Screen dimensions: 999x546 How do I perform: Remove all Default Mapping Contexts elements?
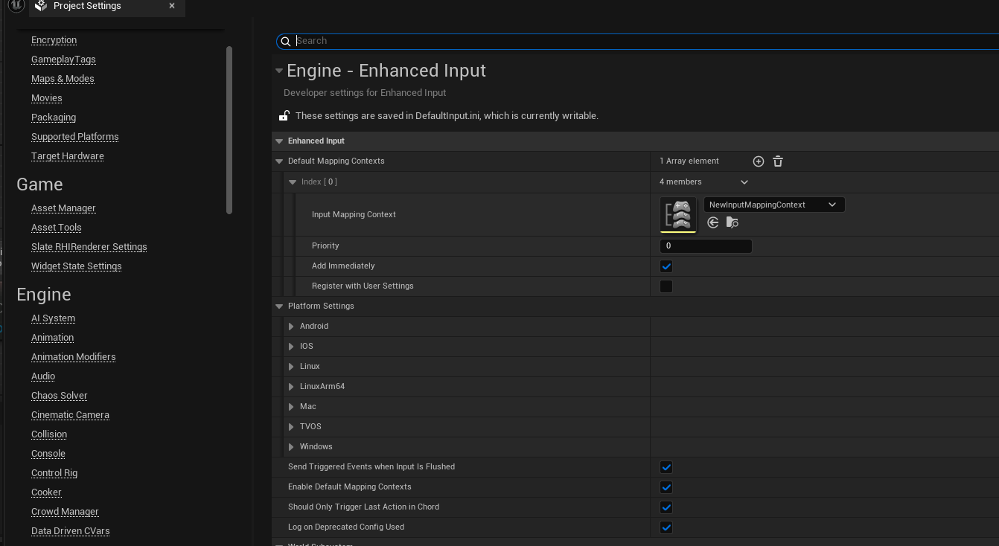(x=778, y=161)
